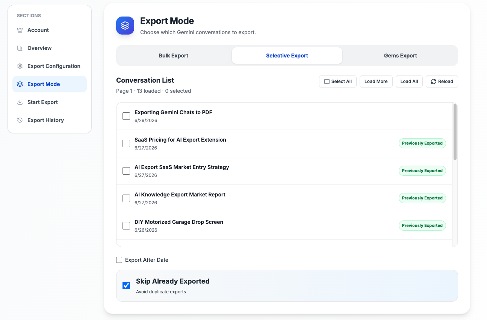Uncheck Skip Already Exported
The image size is (487, 320).
[x=126, y=285]
